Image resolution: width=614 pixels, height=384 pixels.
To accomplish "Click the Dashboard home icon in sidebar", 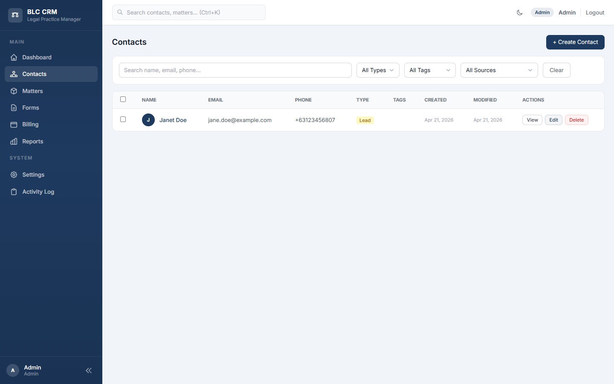I will coord(14,57).
